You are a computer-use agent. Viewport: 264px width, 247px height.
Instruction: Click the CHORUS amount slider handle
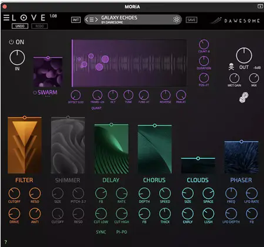point(155,125)
